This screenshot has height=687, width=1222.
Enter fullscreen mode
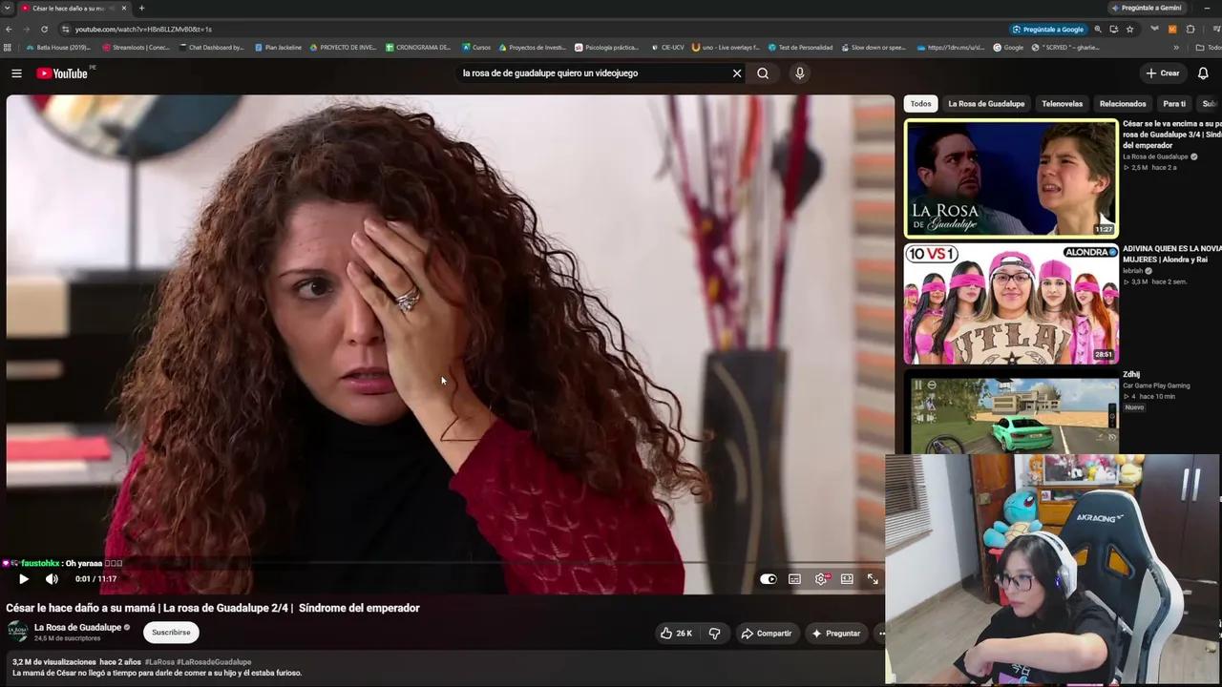(873, 579)
